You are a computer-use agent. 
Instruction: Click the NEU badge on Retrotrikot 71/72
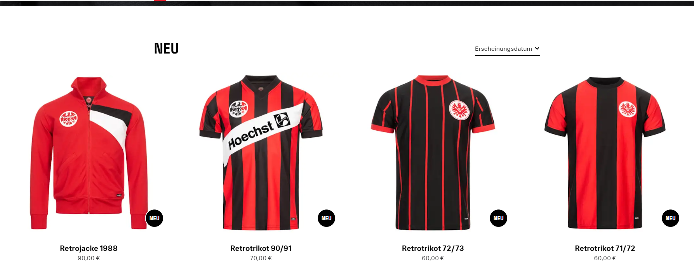(670, 218)
